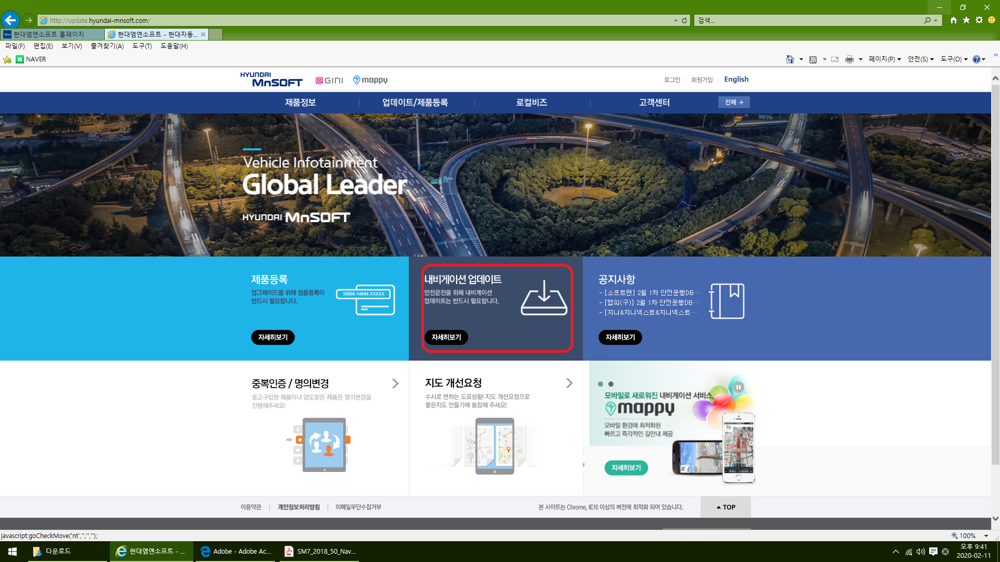Click the English language link
This screenshot has width=1000, height=562.
pos(736,79)
